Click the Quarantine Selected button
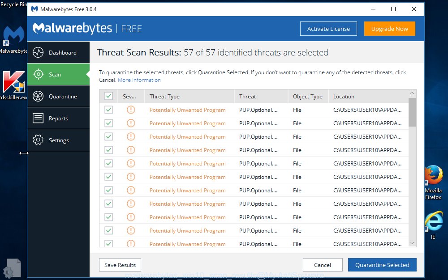This screenshot has height=280, width=448. tap(382, 265)
